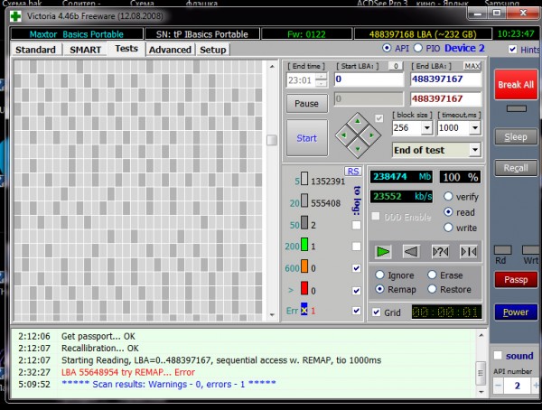This screenshot has width=542, height=410.
Task: Switch to the SMART tab
Action: tap(86, 49)
